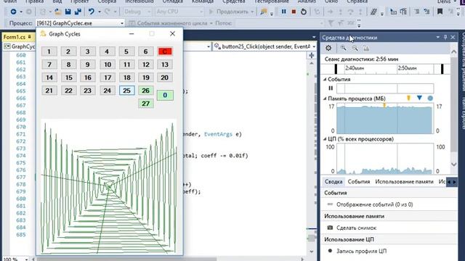Pause debugging with Break All icon
The width and height of the screenshot is (465, 261).
[284, 12]
